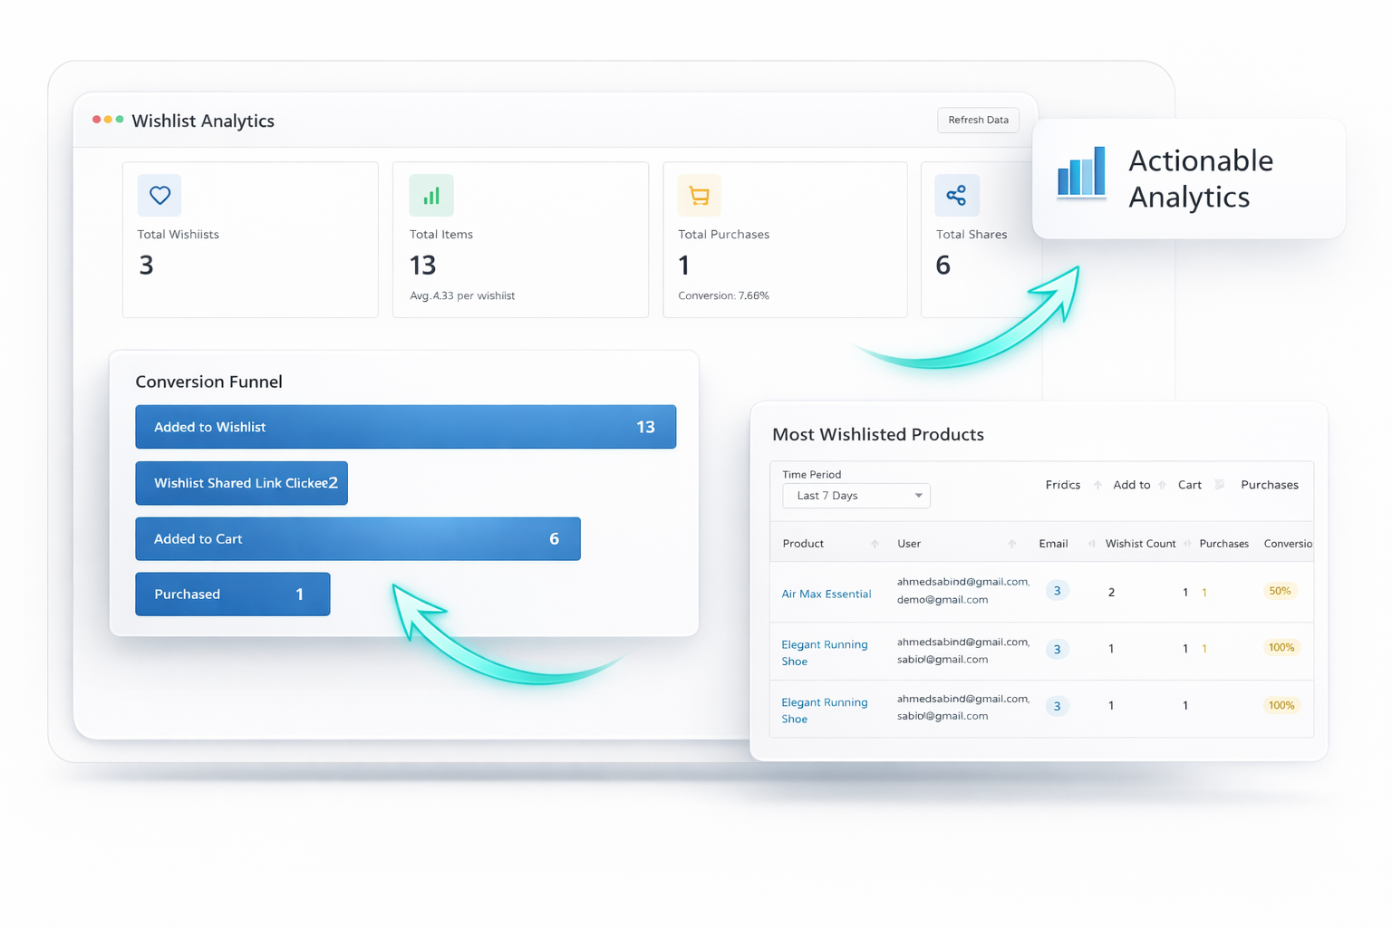Open the Elegant Running Shoe product link
Viewport: 1392px width, 928px height.
coord(825,652)
